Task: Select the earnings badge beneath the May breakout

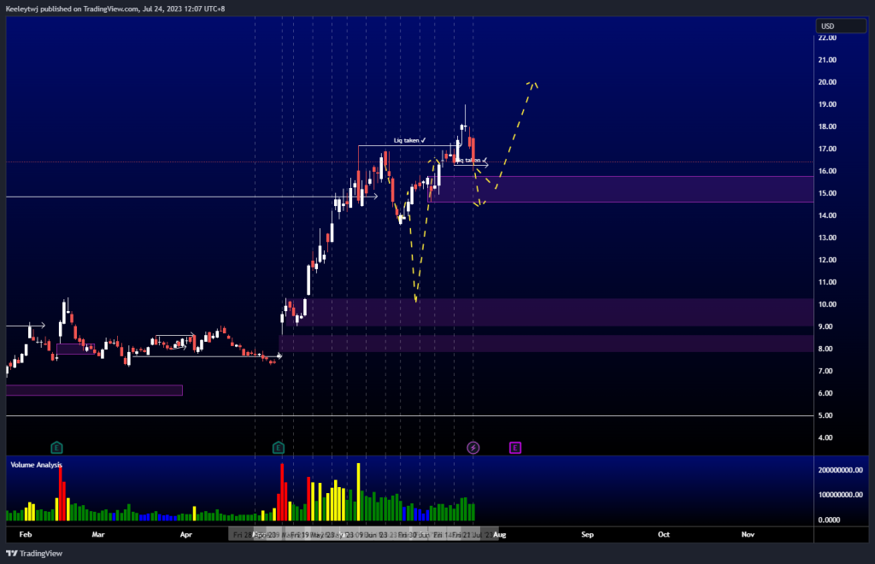Action: (277, 446)
